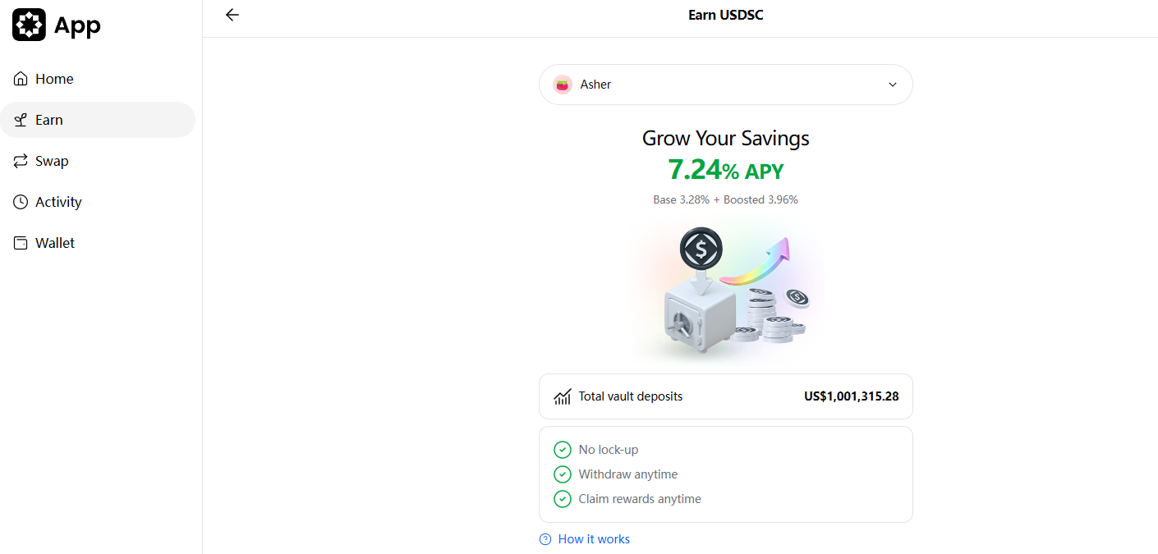Image resolution: width=1158 pixels, height=554 pixels.
Task: Click the Withdraw anytime checkmark
Action: point(563,474)
